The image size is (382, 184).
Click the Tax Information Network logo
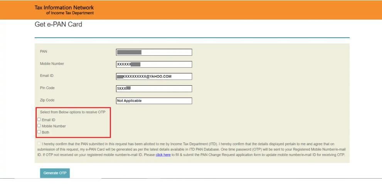[64, 10]
